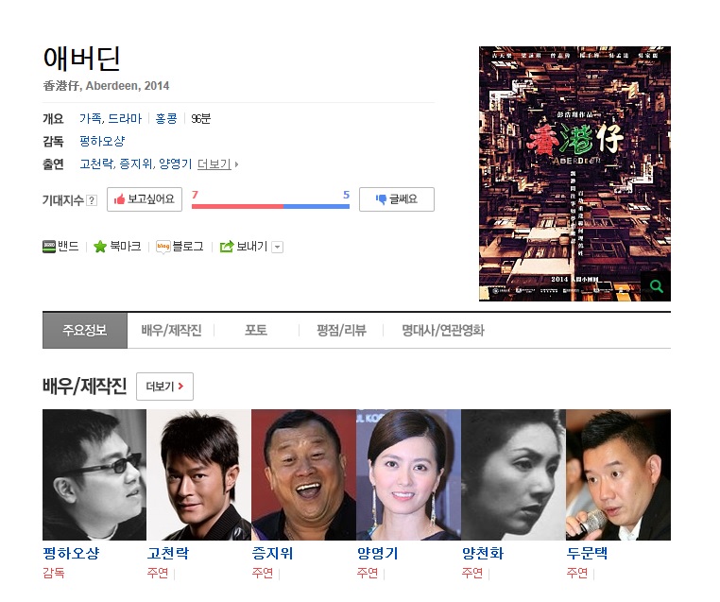
Task: Click the red thumbs-up 보고싶어요 button
Action: tap(145, 199)
